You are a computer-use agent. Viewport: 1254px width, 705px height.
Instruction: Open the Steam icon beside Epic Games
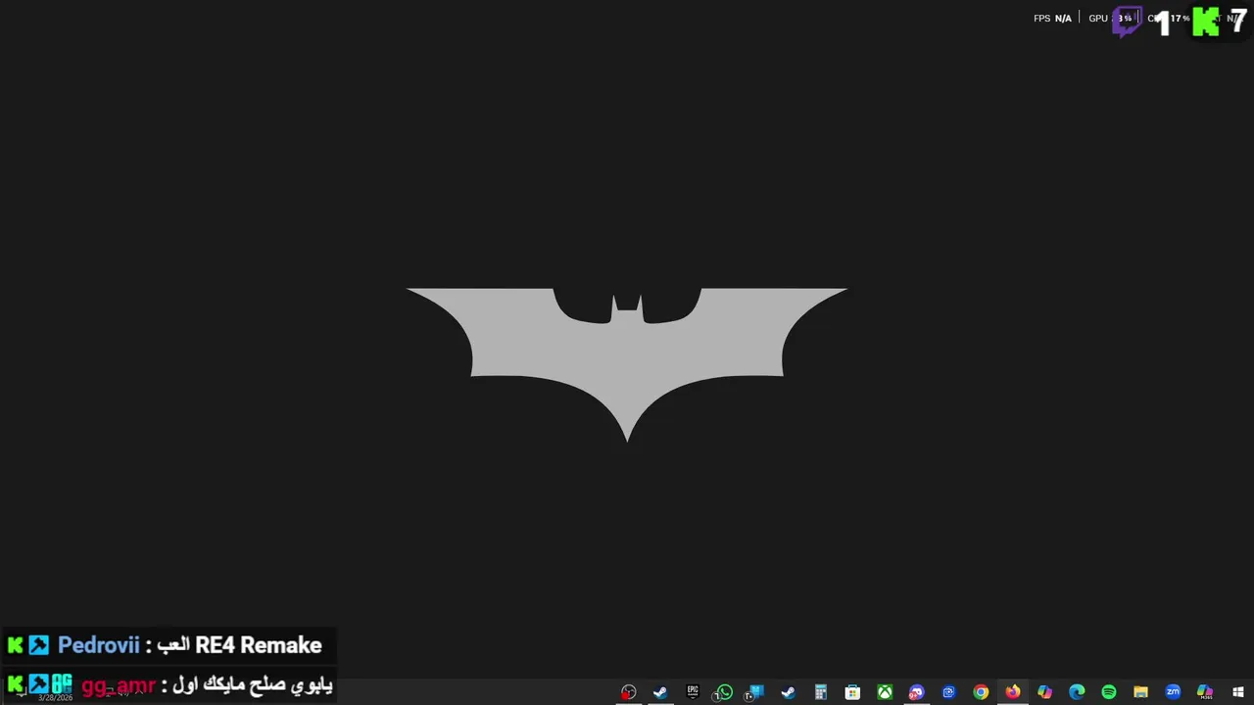660,692
